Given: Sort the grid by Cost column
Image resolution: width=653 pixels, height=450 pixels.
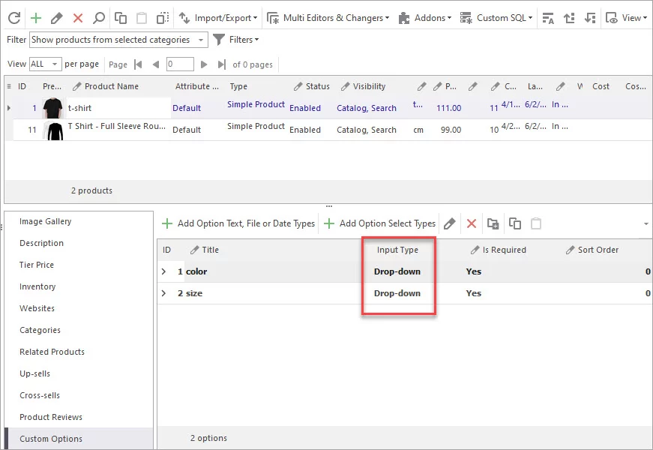Looking at the screenshot, I should coord(601,86).
